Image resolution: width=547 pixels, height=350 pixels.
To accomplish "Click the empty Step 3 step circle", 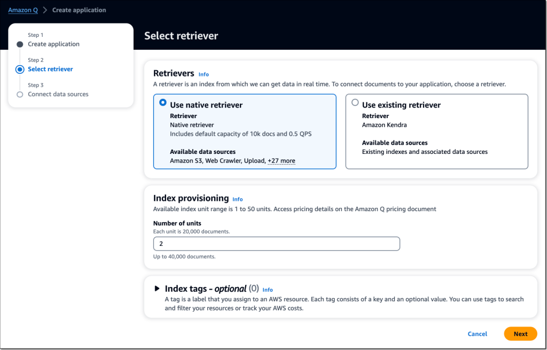I will pos(20,94).
